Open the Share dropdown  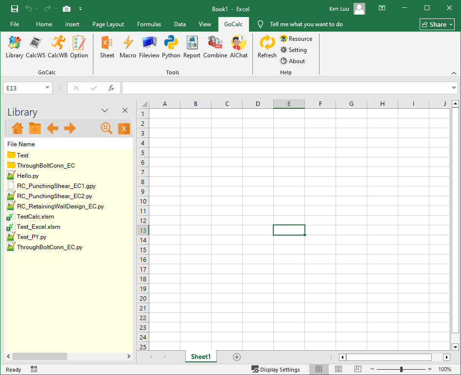click(437, 24)
